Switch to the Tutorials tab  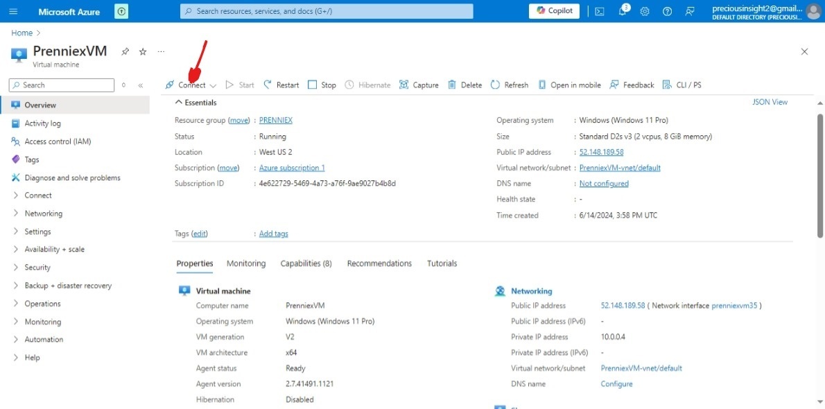tap(442, 263)
